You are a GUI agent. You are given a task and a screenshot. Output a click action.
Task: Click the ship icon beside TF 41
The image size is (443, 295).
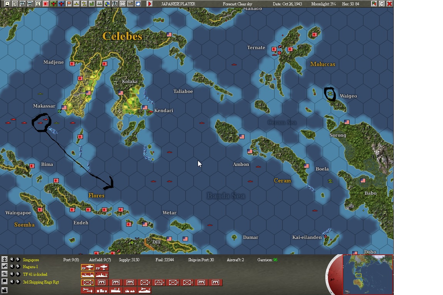(5, 274)
